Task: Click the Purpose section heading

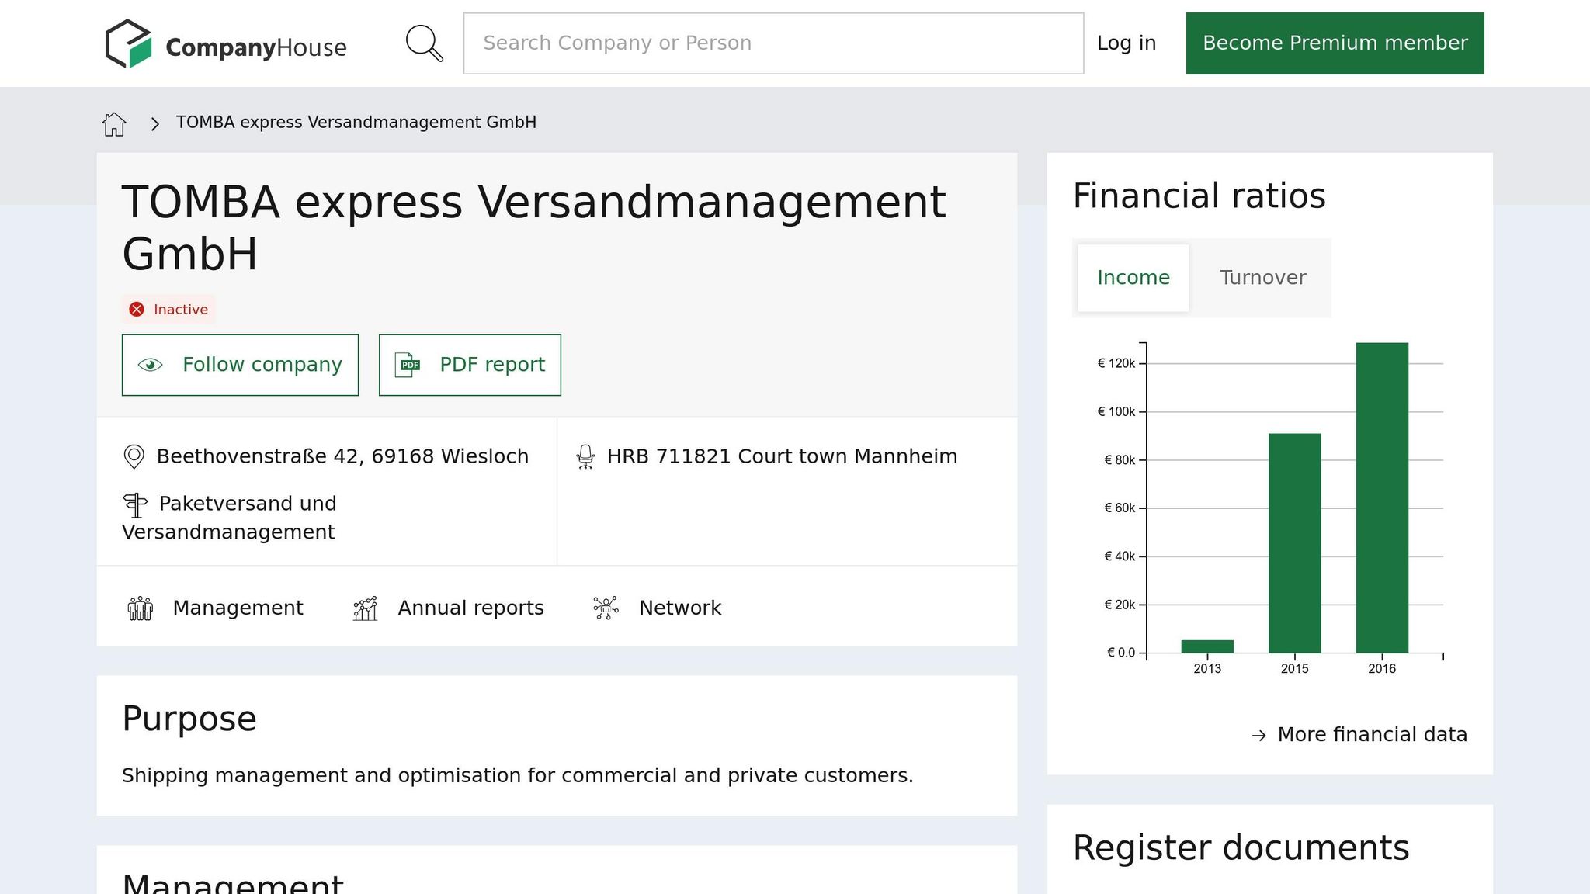Action: 189,719
